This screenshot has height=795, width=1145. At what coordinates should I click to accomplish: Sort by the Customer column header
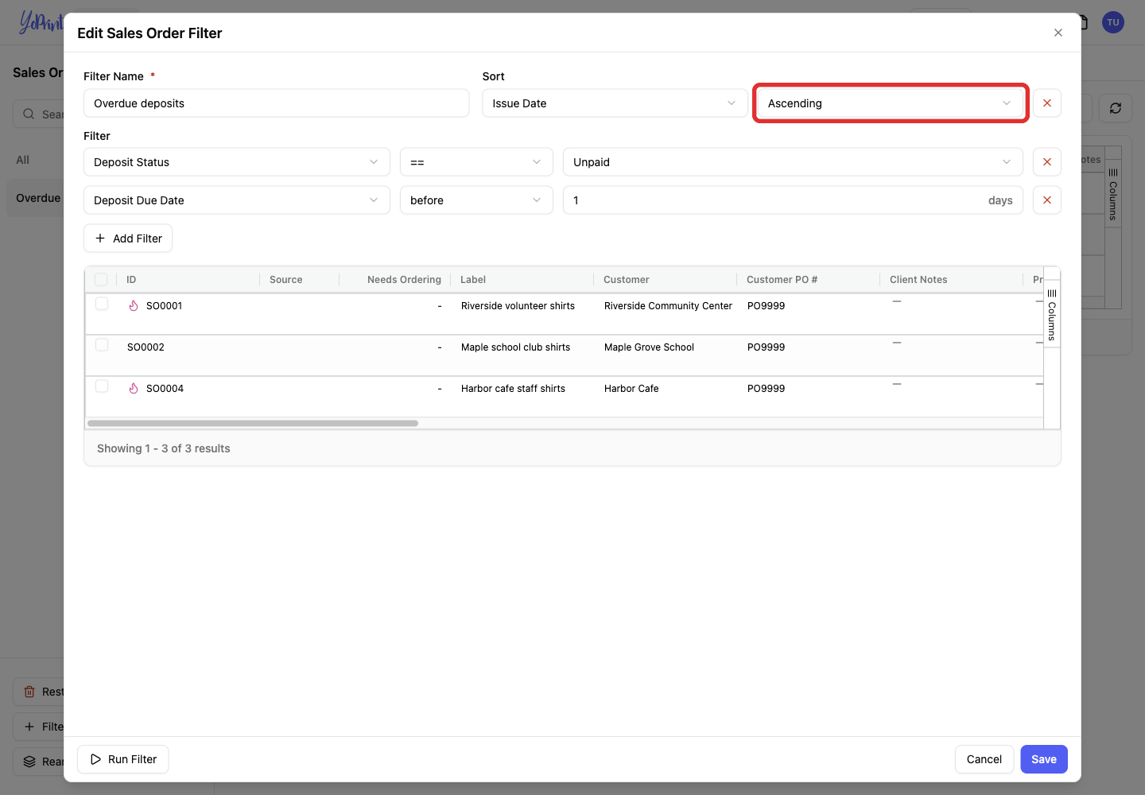coord(626,280)
